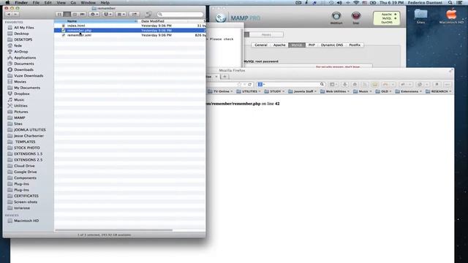Open the View menu
Viewport: 468px width, 263px height.
click(61, 3)
